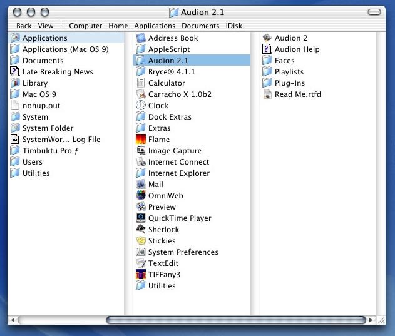Select the Internet Explorer folder
395x336 pixels.
pyautogui.click(x=192, y=173)
